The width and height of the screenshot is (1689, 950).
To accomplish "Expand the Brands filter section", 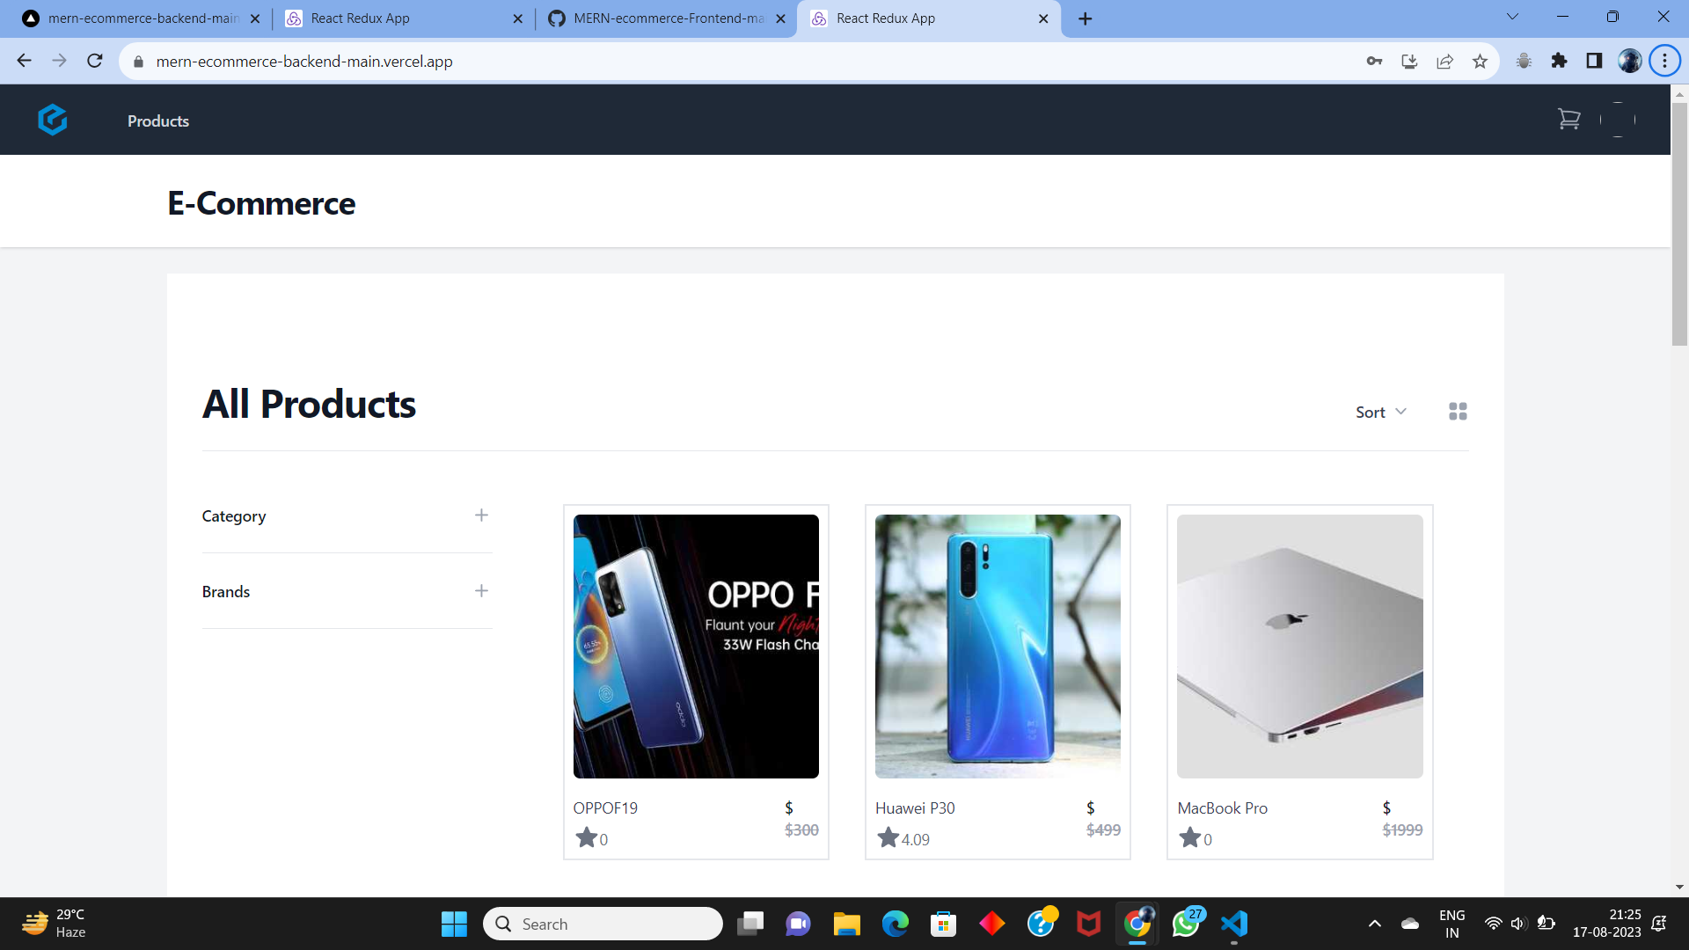I will coord(481,590).
